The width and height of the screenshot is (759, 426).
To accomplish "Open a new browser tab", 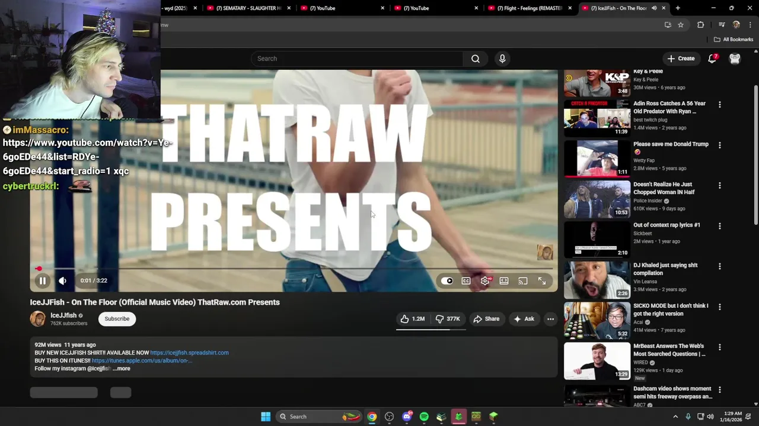I will (x=678, y=8).
